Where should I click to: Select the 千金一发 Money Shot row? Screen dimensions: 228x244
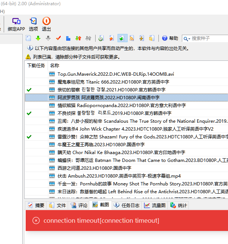coord(126,184)
